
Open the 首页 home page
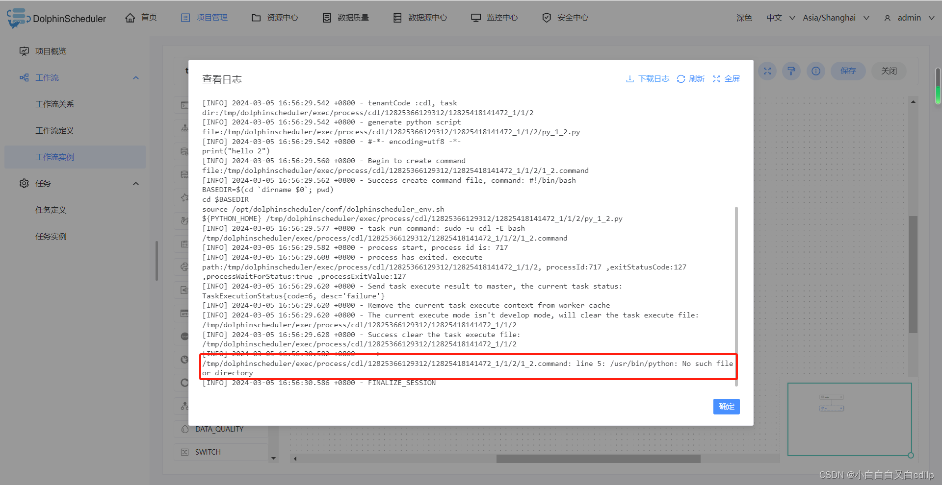(141, 18)
